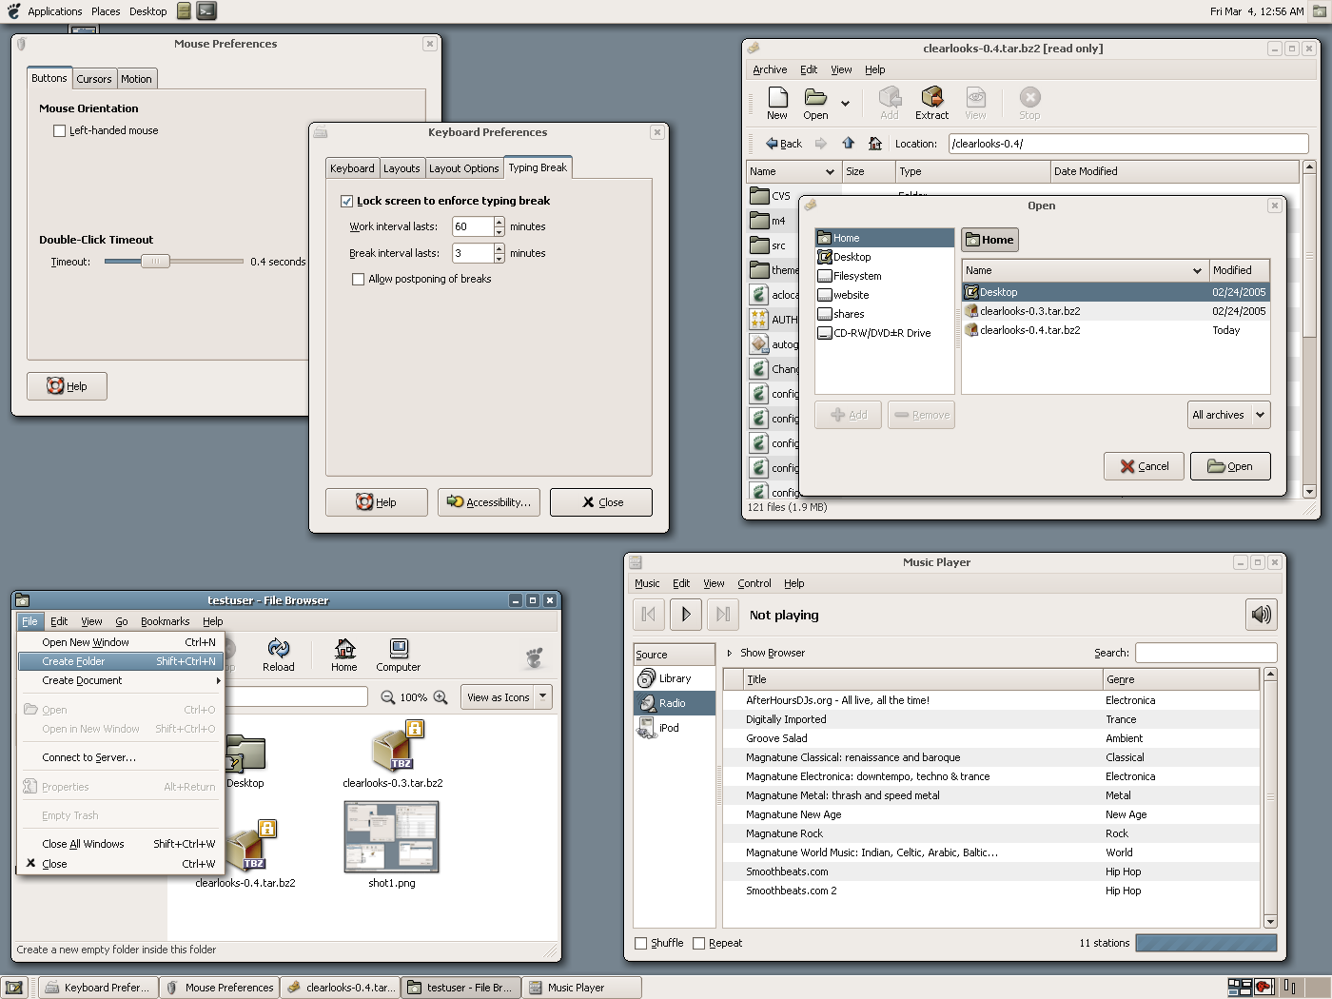The image size is (1332, 999).
Task: Open the terminal launcher in top panel
Action: (x=206, y=11)
